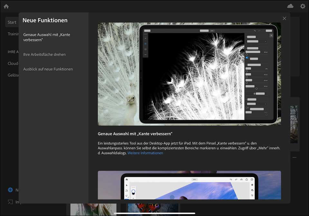309x216 pixels.
Task: Tap the home indicator bar at bottom
Action: pyautogui.click(x=154, y=213)
